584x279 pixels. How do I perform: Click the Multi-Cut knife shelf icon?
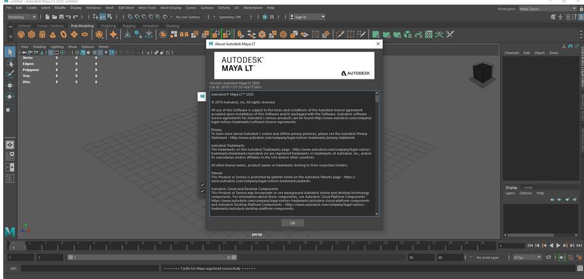tap(340, 35)
